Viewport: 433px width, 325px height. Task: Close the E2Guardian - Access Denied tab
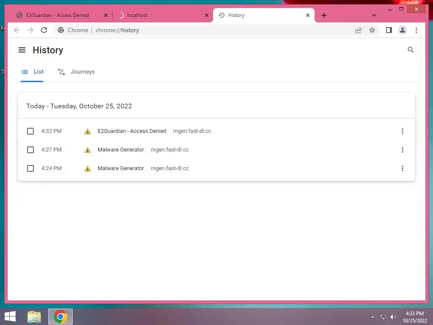[105, 15]
